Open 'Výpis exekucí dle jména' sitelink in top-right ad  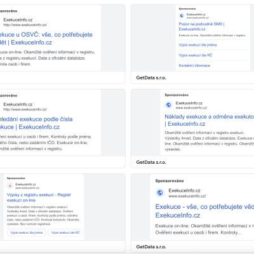pyautogui.click(x=197, y=45)
